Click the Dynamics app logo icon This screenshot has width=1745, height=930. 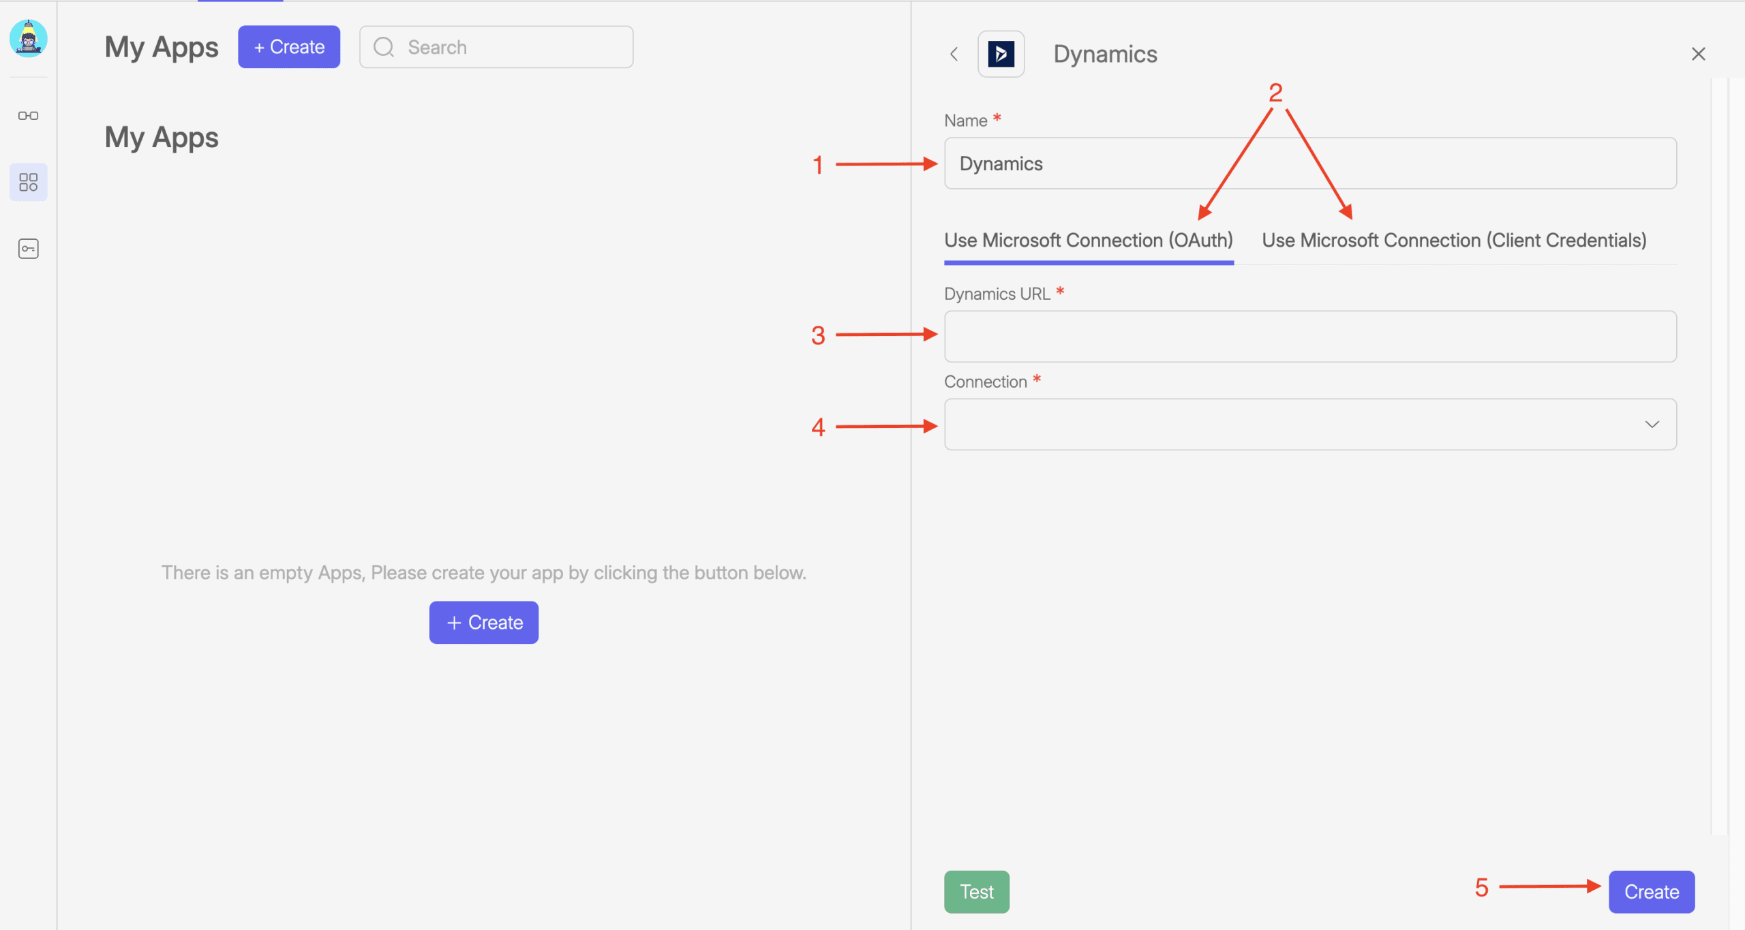click(1001, 54)
